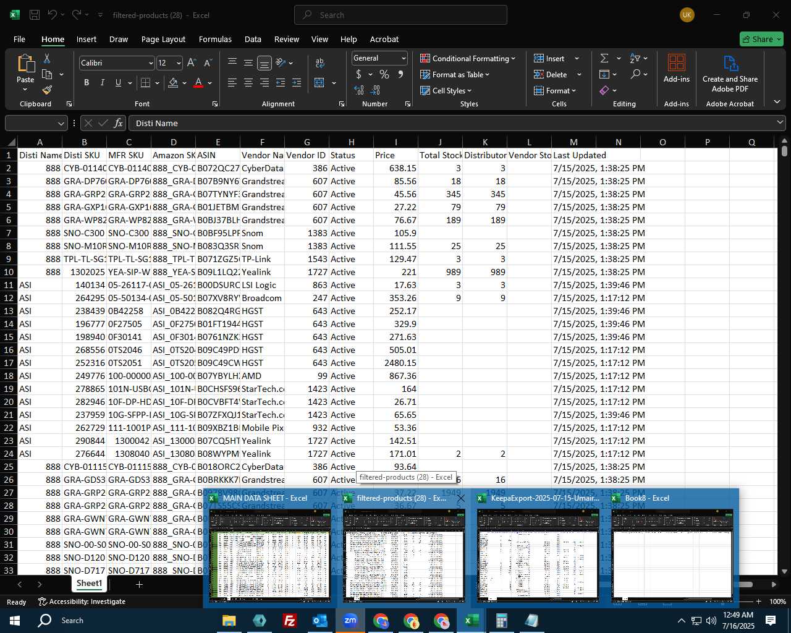
Task: Toggle Bottom Align vertical alignment
Action: coord(264,63)
